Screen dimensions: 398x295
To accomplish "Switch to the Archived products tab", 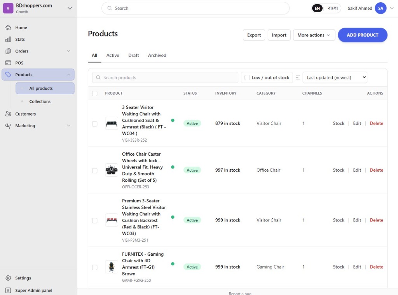I will pos(157,55).
